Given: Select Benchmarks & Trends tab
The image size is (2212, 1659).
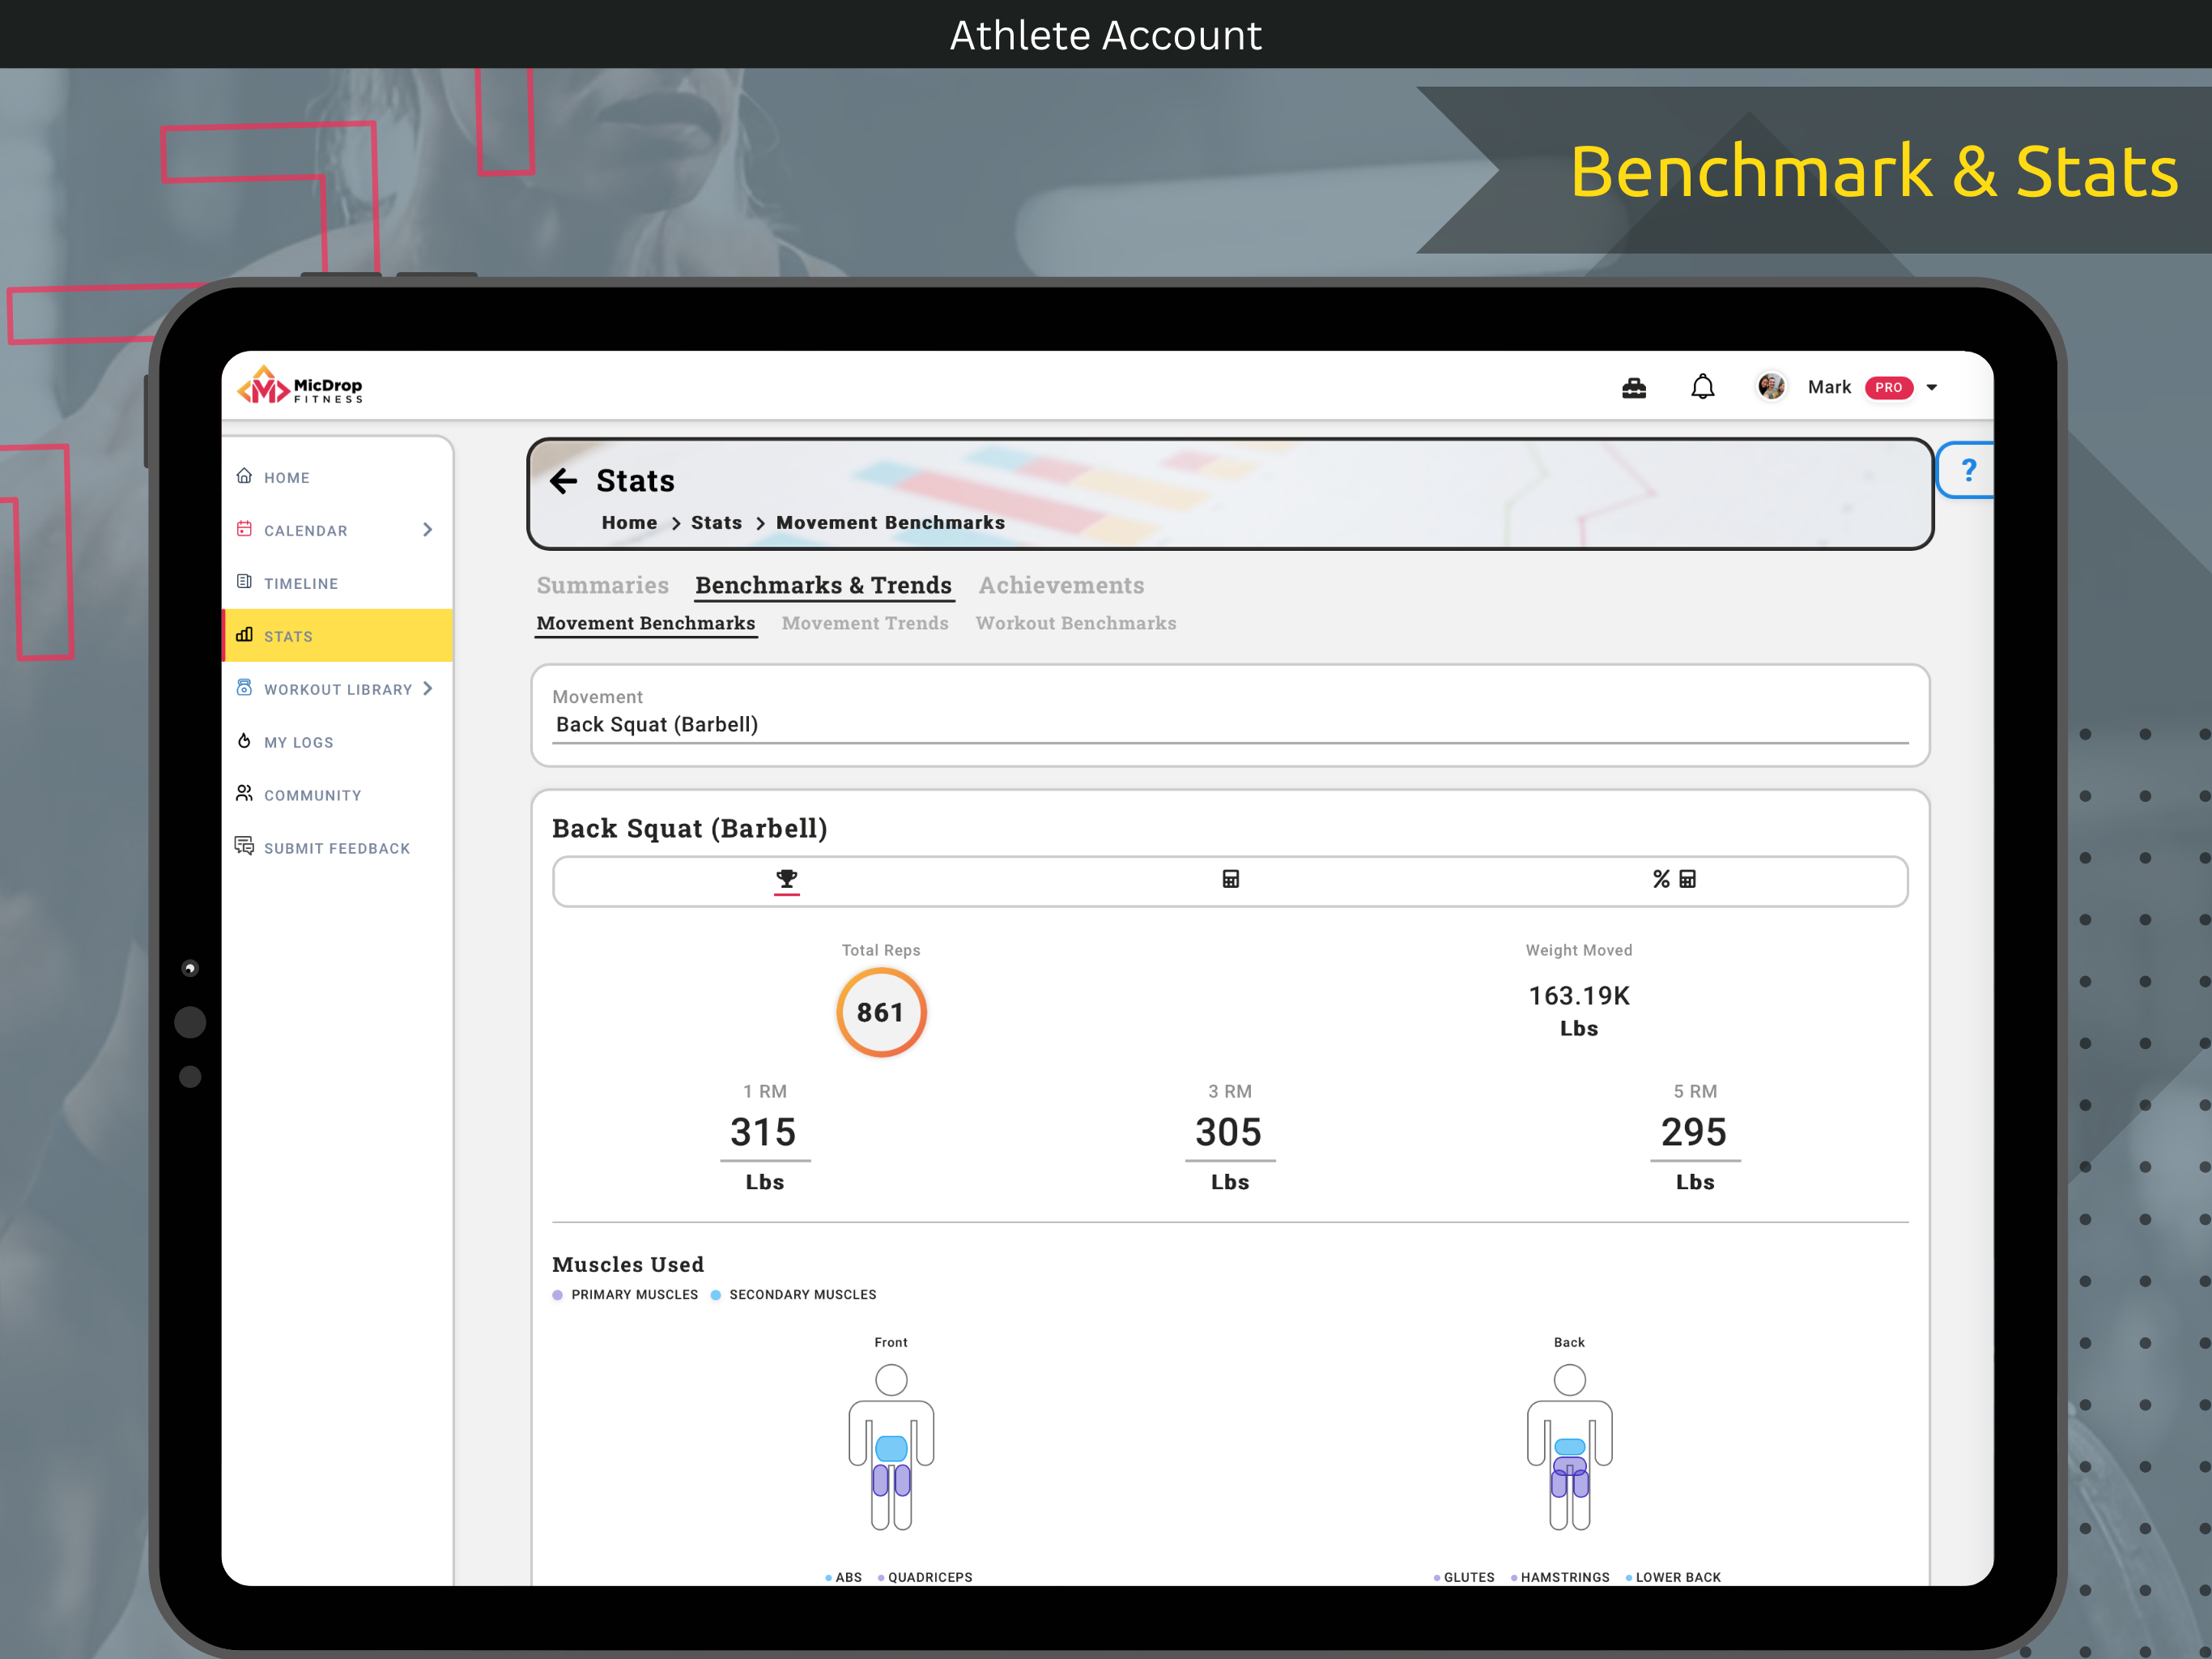Looking at the screenshot, I should coord(823,586).
